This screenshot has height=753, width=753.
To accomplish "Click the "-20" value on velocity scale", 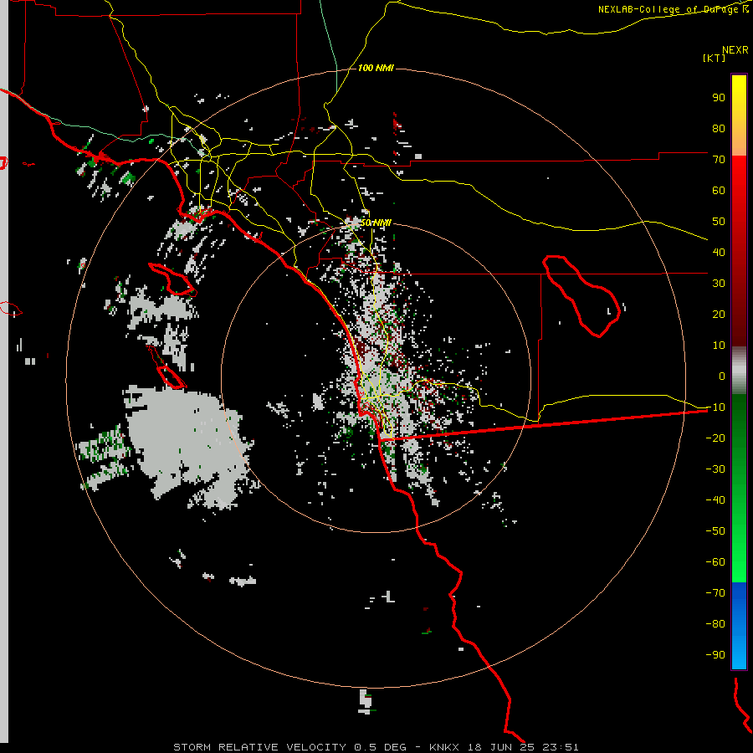I will [715, 438].
